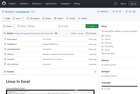
Task: Open the 14b430b commit hash
Action: click(x=73, y=33)
